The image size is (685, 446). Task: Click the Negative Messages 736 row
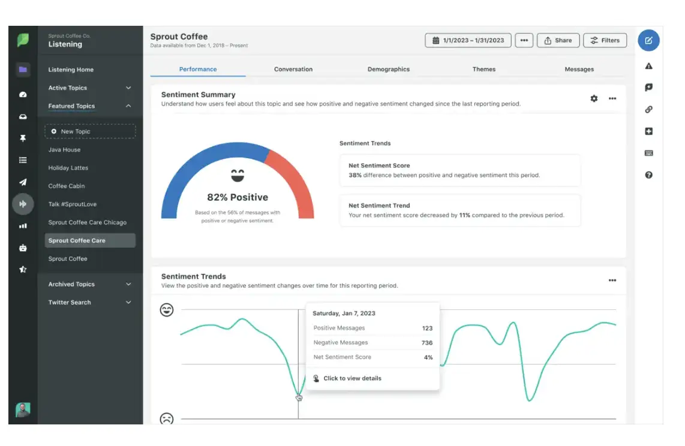pyautogui.click(x=372, y=342)
